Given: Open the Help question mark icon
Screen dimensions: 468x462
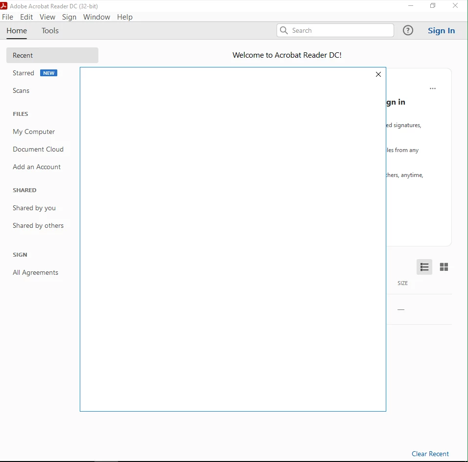Looking at the screenshot, I should pyautogui.click(x=408, y=30).
